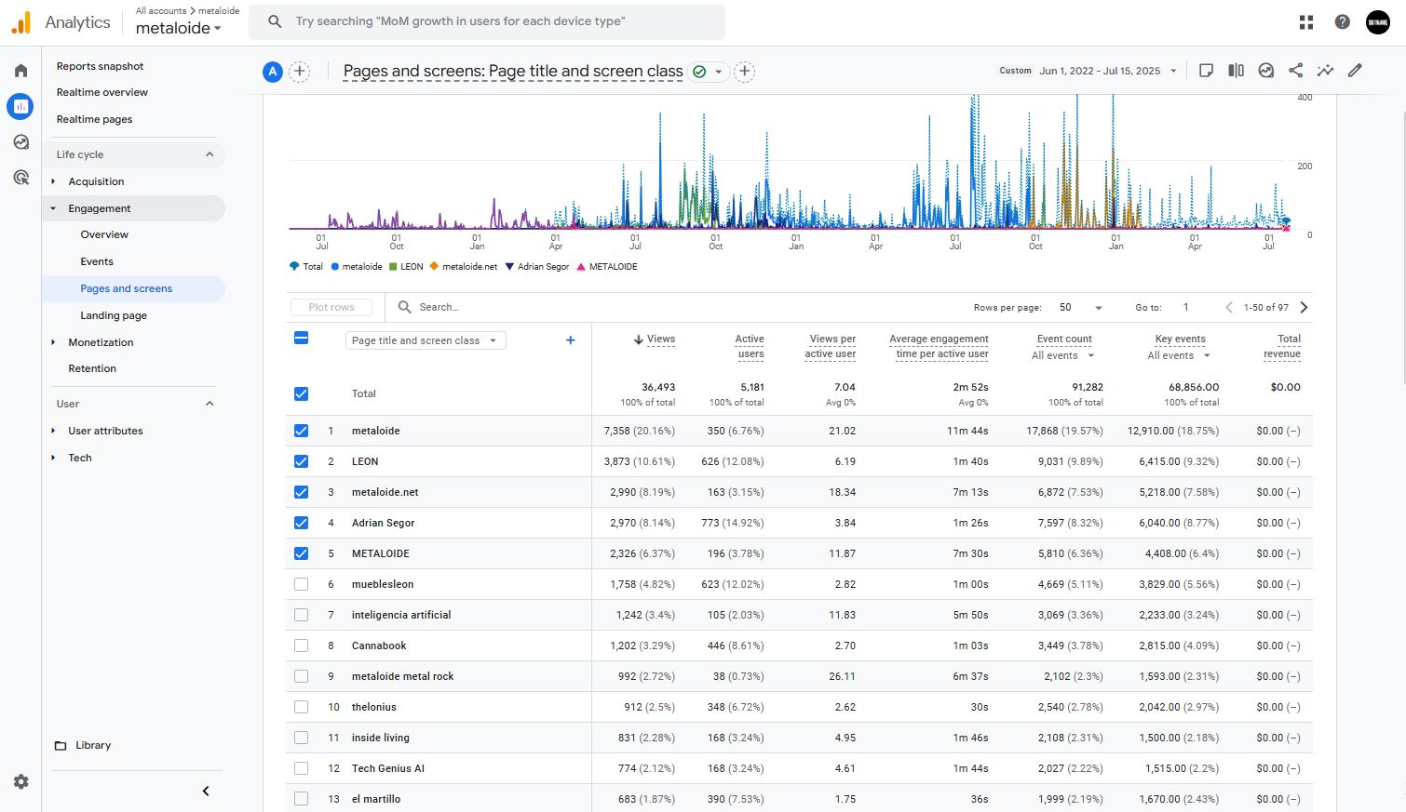
Task: Open the Landing page report
Action: click(x=114, y=315)
